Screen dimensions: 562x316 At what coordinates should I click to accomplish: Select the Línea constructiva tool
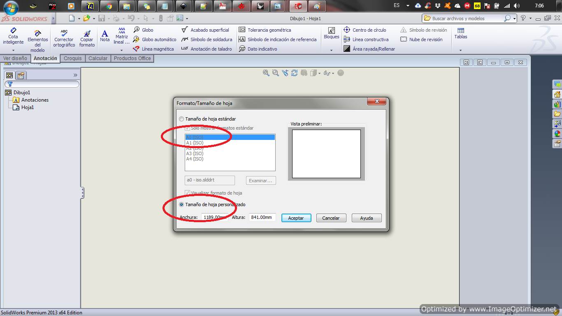pyautogui.click(x=366, y=39)
